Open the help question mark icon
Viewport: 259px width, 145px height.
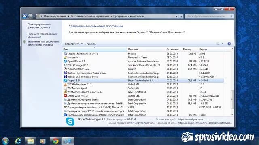coord(229,44)
